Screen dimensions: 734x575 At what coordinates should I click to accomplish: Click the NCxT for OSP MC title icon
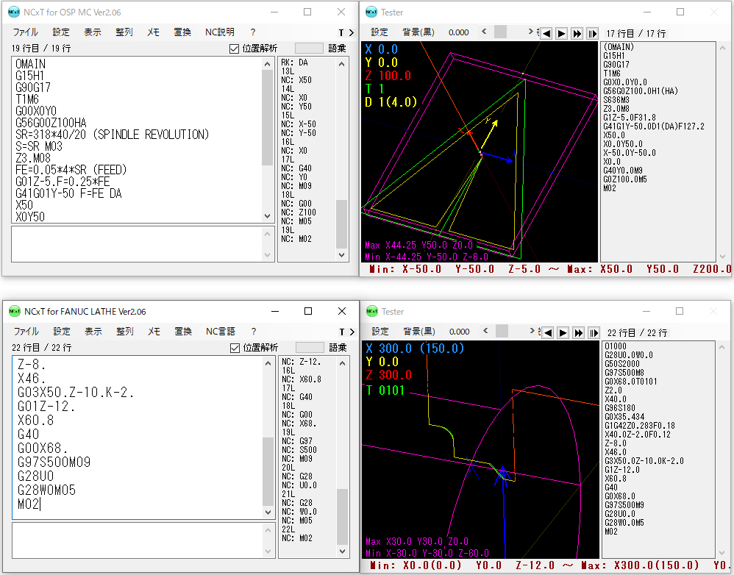[14, 12]
